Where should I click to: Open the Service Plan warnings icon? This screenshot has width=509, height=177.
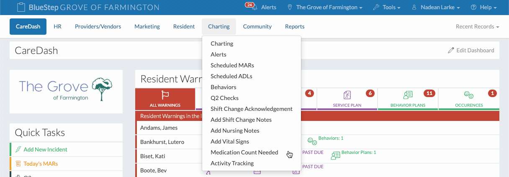click(347, 95)
